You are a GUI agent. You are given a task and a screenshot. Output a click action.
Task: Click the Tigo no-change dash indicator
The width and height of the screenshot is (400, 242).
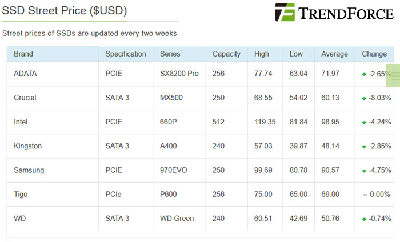[x=365, y=195]
